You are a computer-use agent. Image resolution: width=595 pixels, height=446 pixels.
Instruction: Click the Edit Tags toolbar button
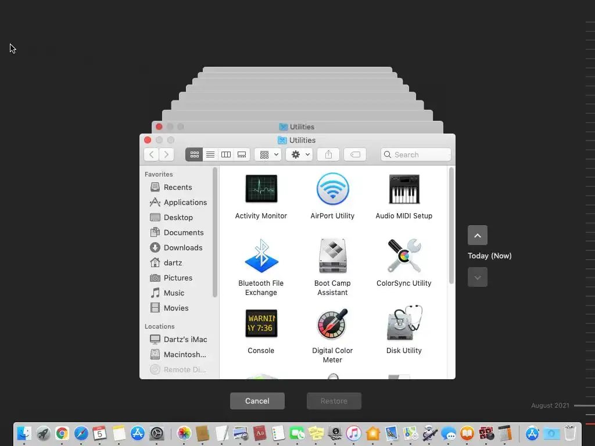355,154
